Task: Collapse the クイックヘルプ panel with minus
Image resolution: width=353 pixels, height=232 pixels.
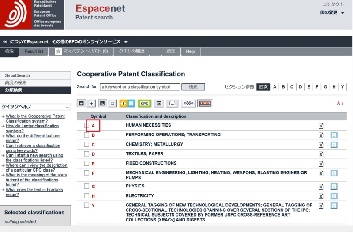Action: 67,107
